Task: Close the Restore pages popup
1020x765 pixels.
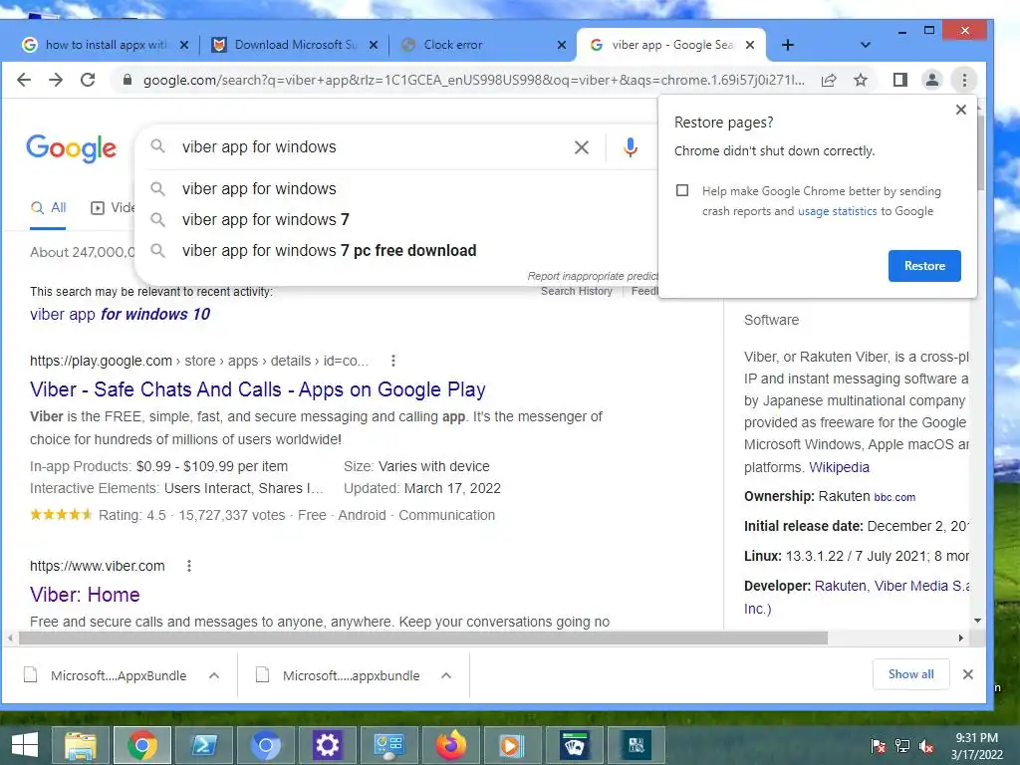Action: point(961,110)
